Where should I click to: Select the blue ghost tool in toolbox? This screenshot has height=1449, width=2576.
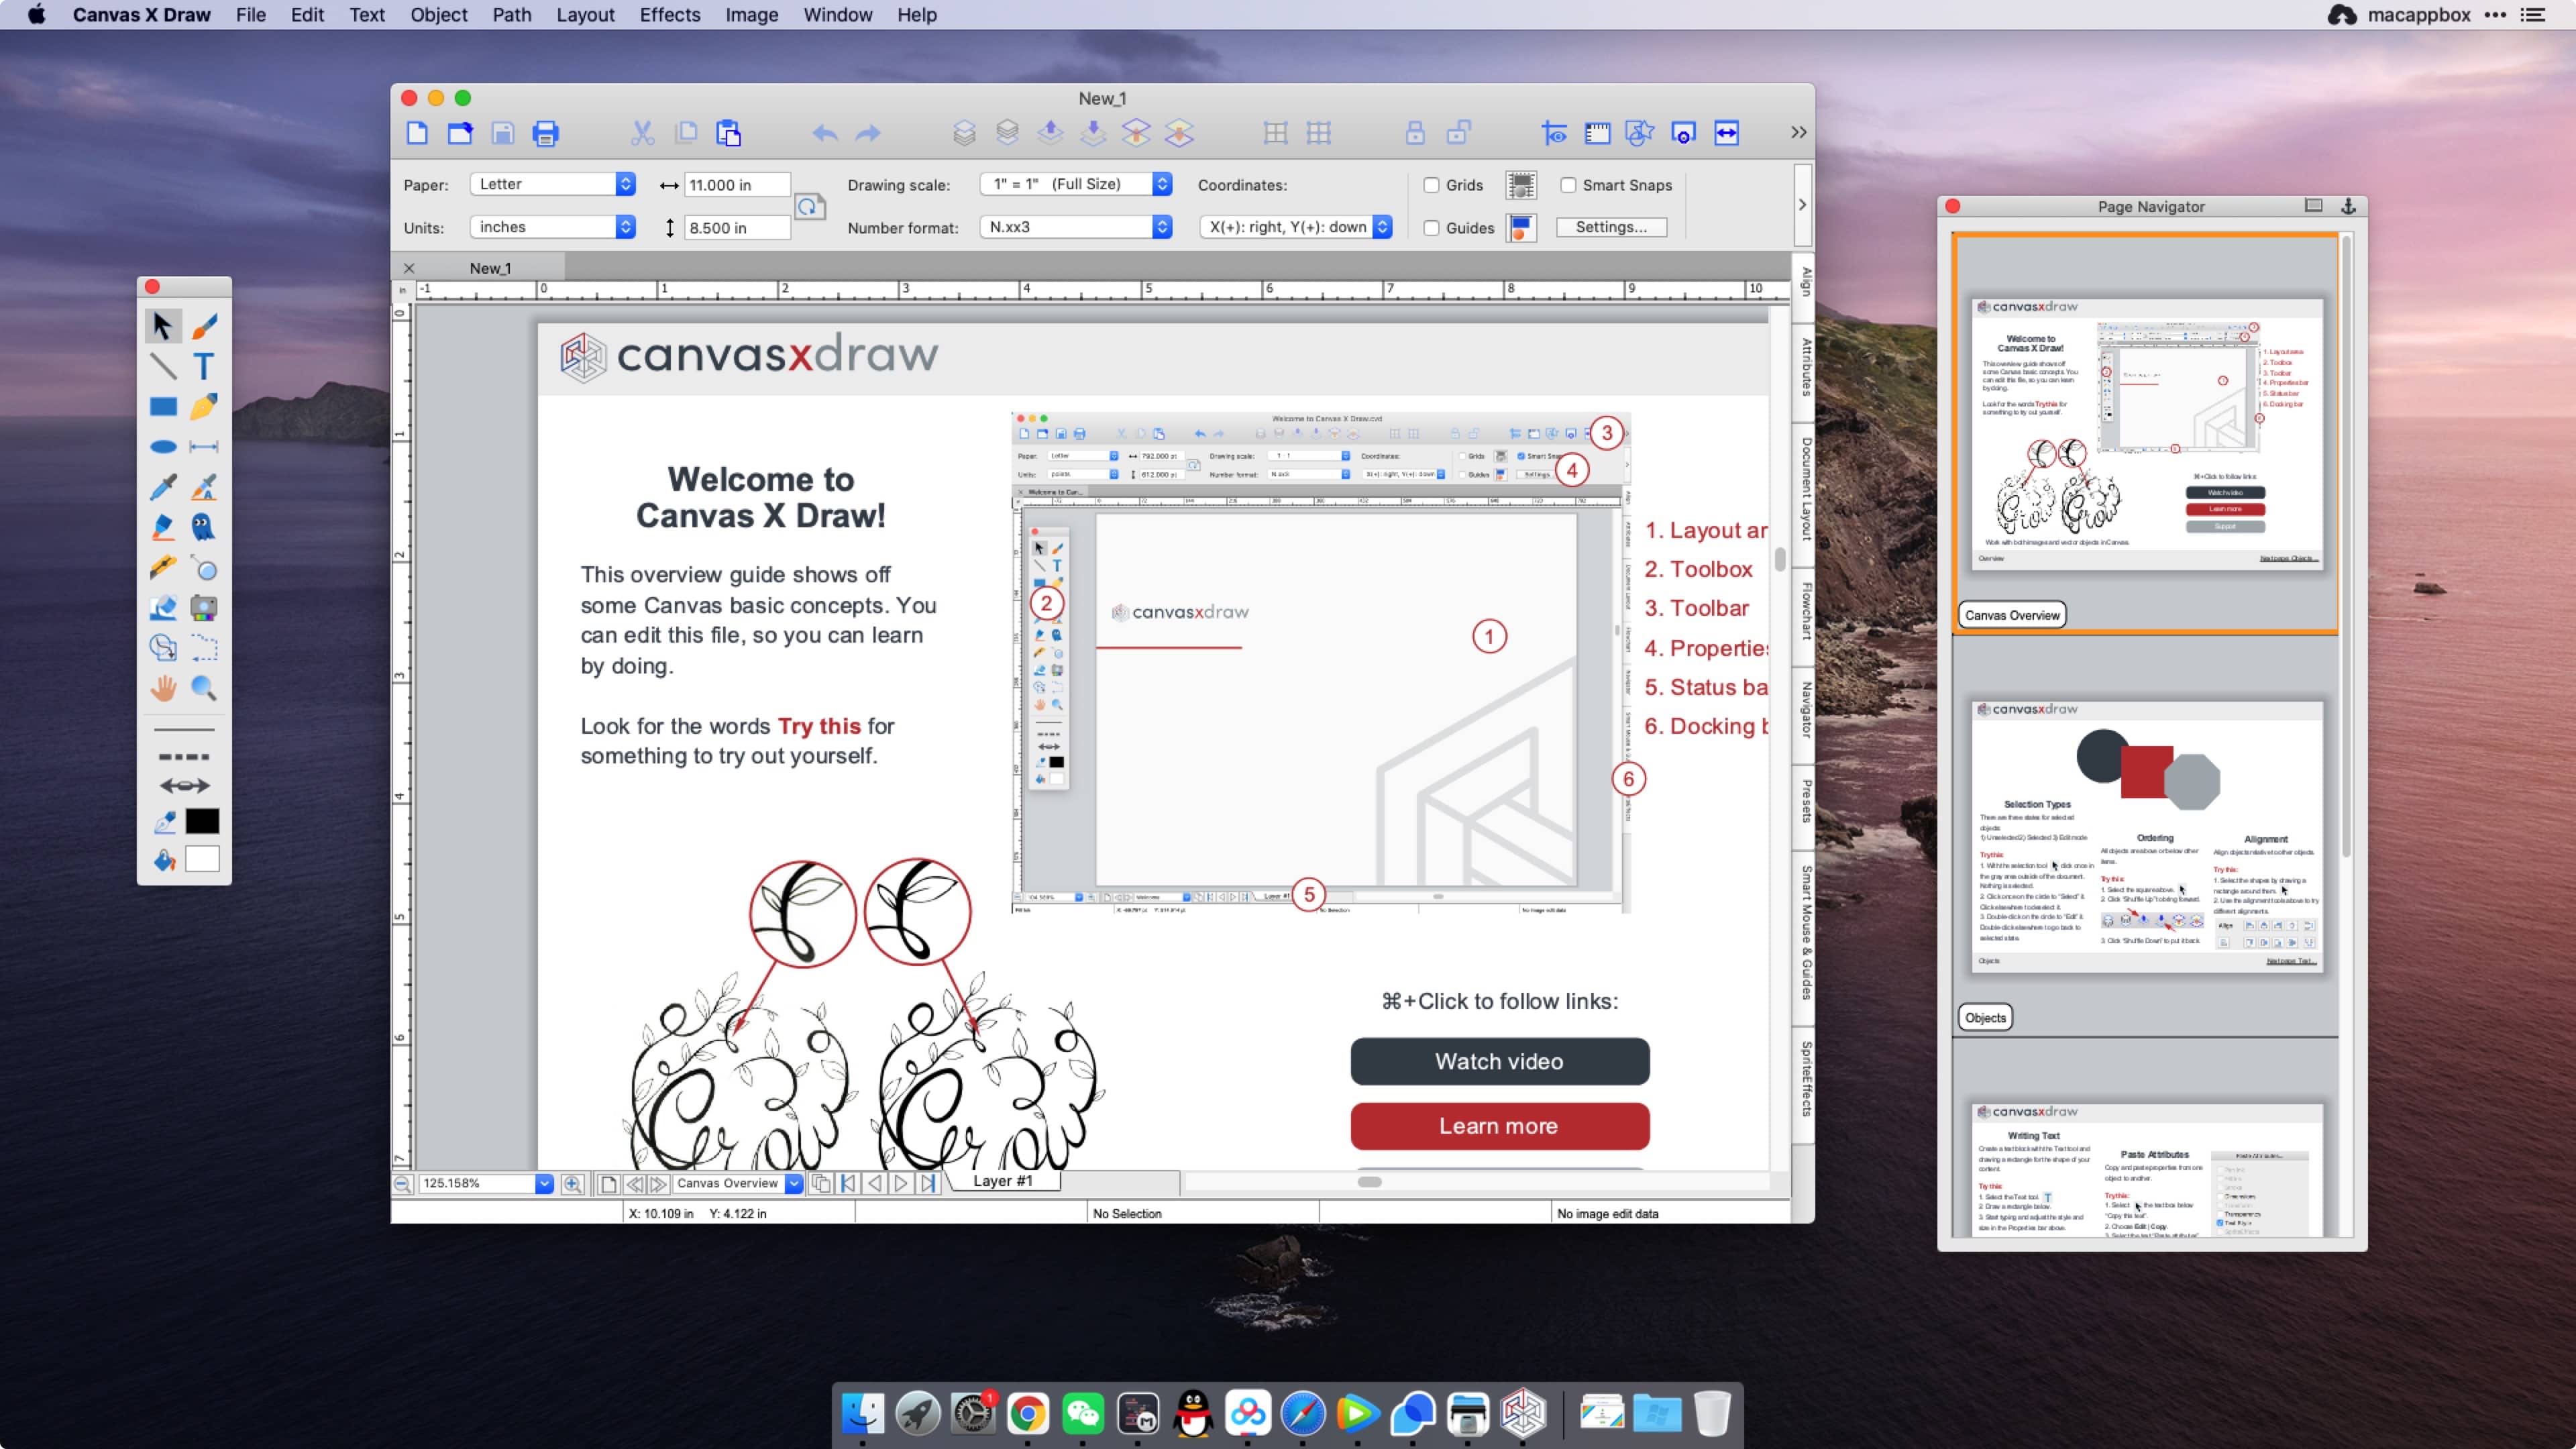[204, 527]
